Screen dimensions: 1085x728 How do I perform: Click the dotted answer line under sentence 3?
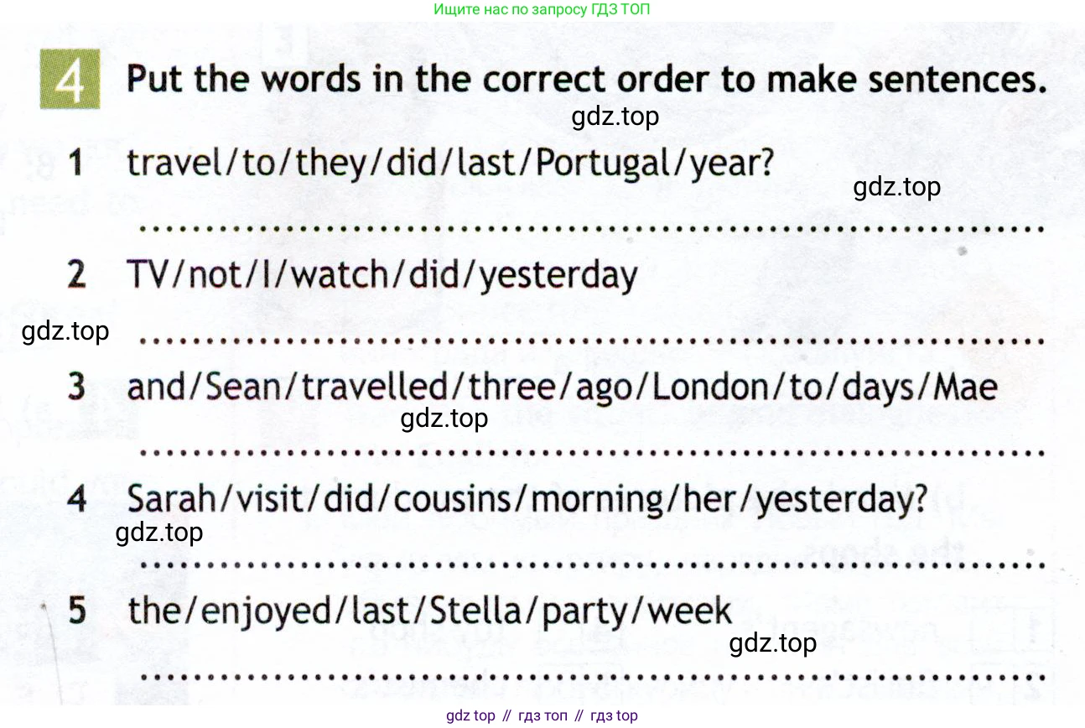(591, 452)
